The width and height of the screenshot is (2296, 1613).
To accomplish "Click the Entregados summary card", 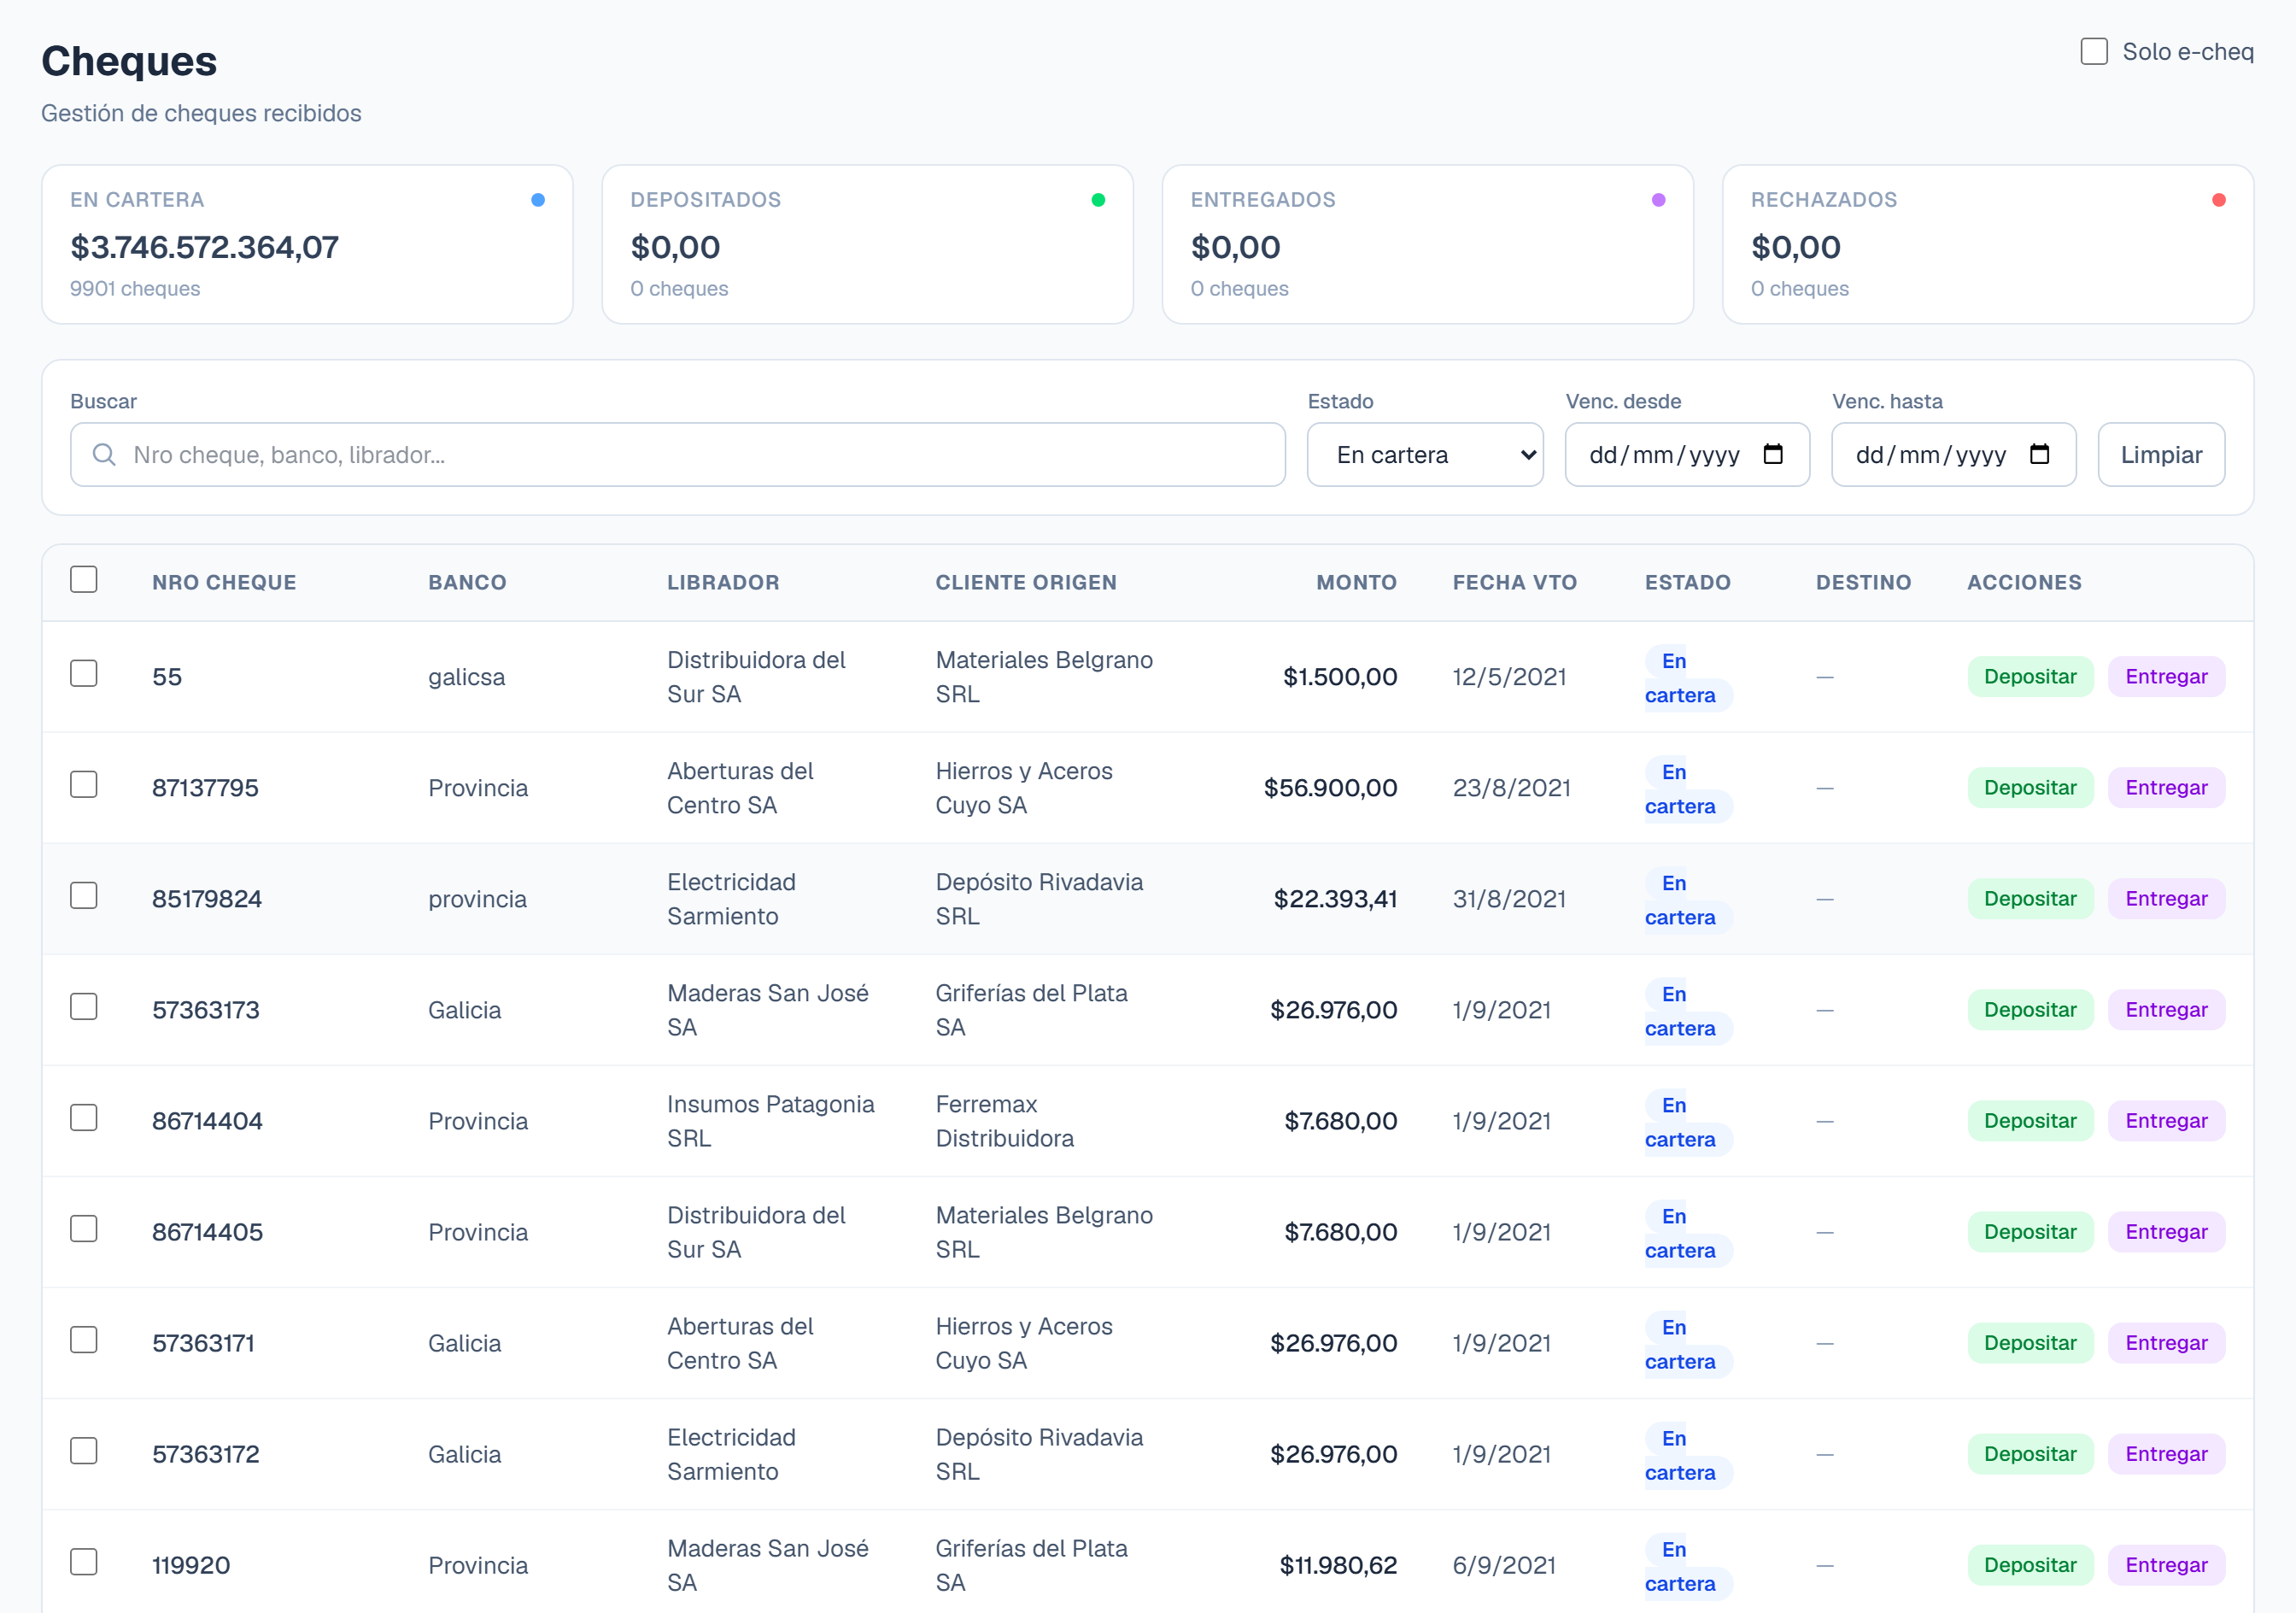I will [x=1427, y=244].
